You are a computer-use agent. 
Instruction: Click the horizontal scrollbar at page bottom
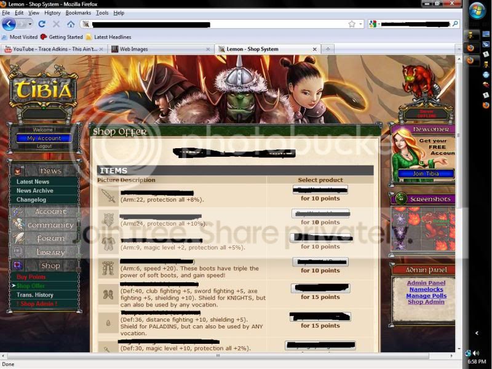click(x=218, y=356)
